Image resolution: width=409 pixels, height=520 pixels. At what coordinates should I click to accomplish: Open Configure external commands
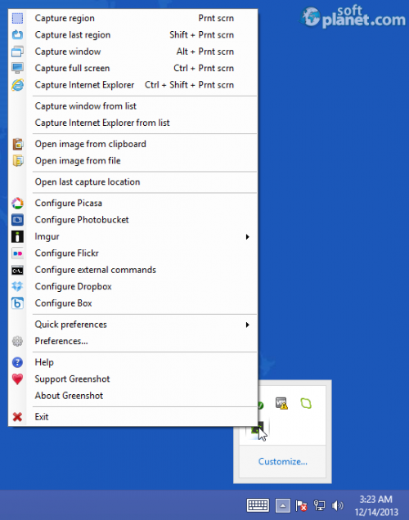coord(133,270)
